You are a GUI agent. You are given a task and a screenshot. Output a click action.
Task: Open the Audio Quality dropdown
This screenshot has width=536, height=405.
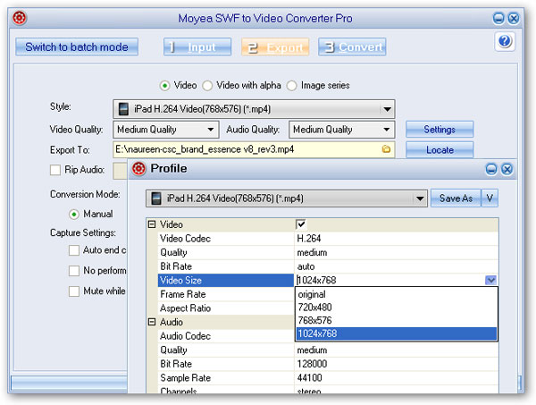pos(386,130)
